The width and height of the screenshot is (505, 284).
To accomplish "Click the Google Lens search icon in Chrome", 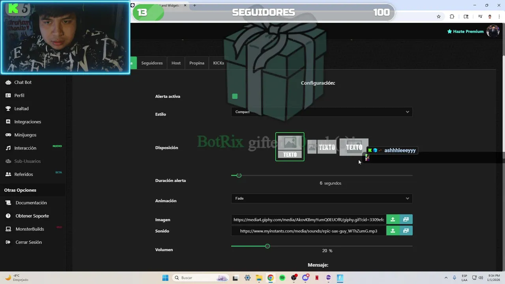I will [466, 17].
